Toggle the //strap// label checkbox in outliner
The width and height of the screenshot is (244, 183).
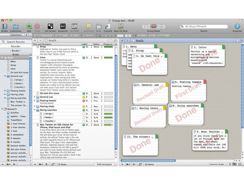[84, 114]
